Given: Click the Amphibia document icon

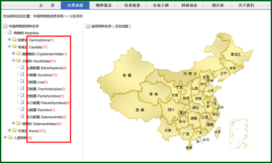Looking at the screenshot, I should [10, 32].
